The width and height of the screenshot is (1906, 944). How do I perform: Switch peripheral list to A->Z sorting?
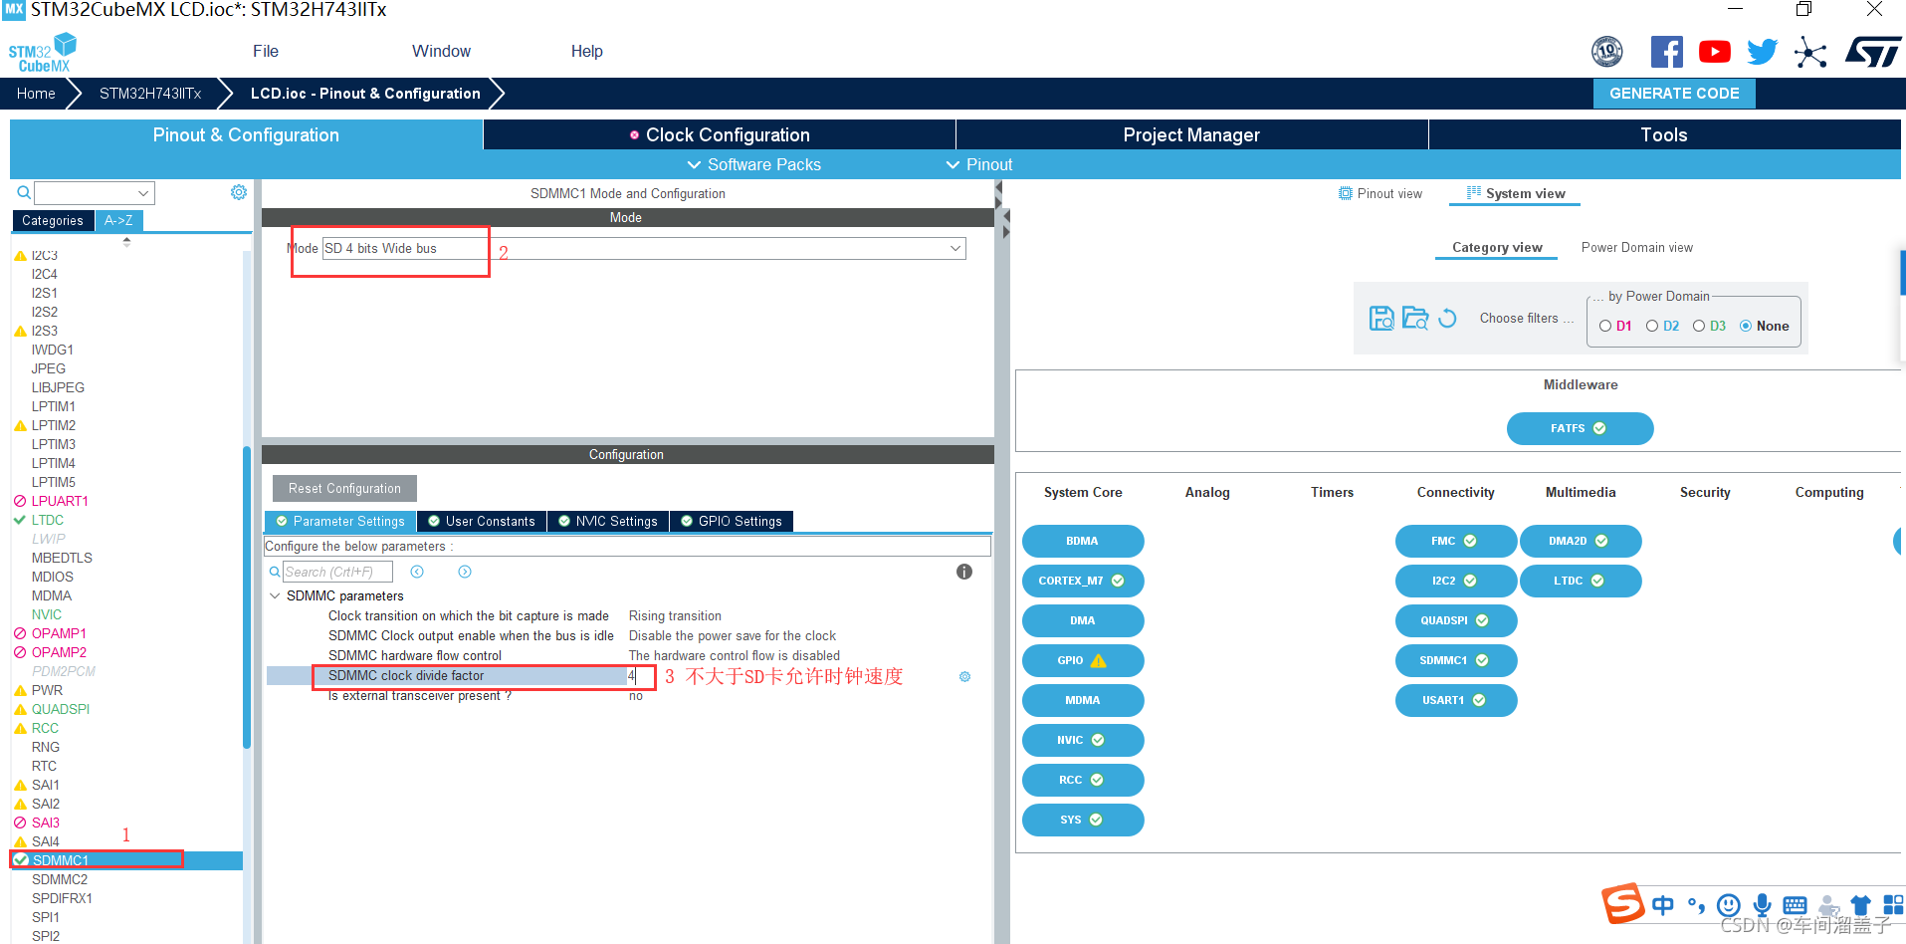coord(119,220)
